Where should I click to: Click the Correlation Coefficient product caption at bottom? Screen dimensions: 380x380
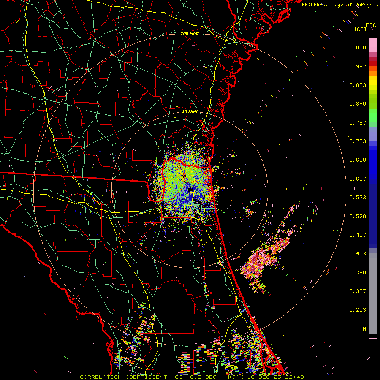[192, 377]
